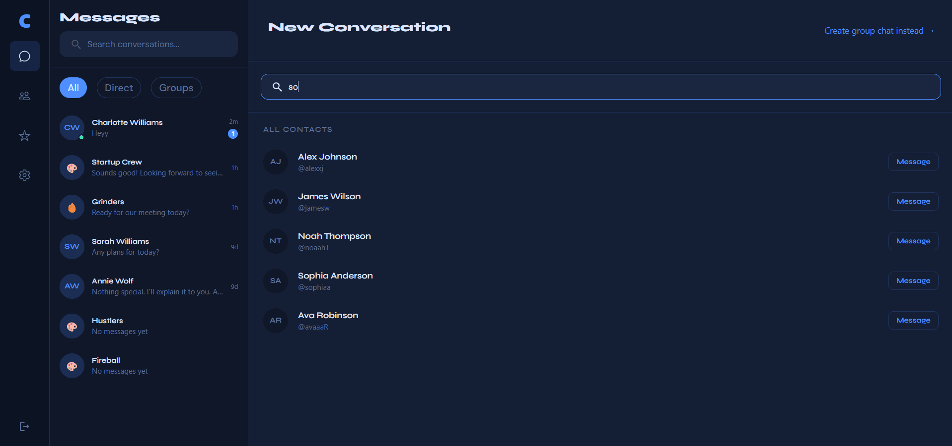The width and height of the screenshot is (952, 446).
Task: Open the chat messages sidebar icon
Action: (25, 56)
